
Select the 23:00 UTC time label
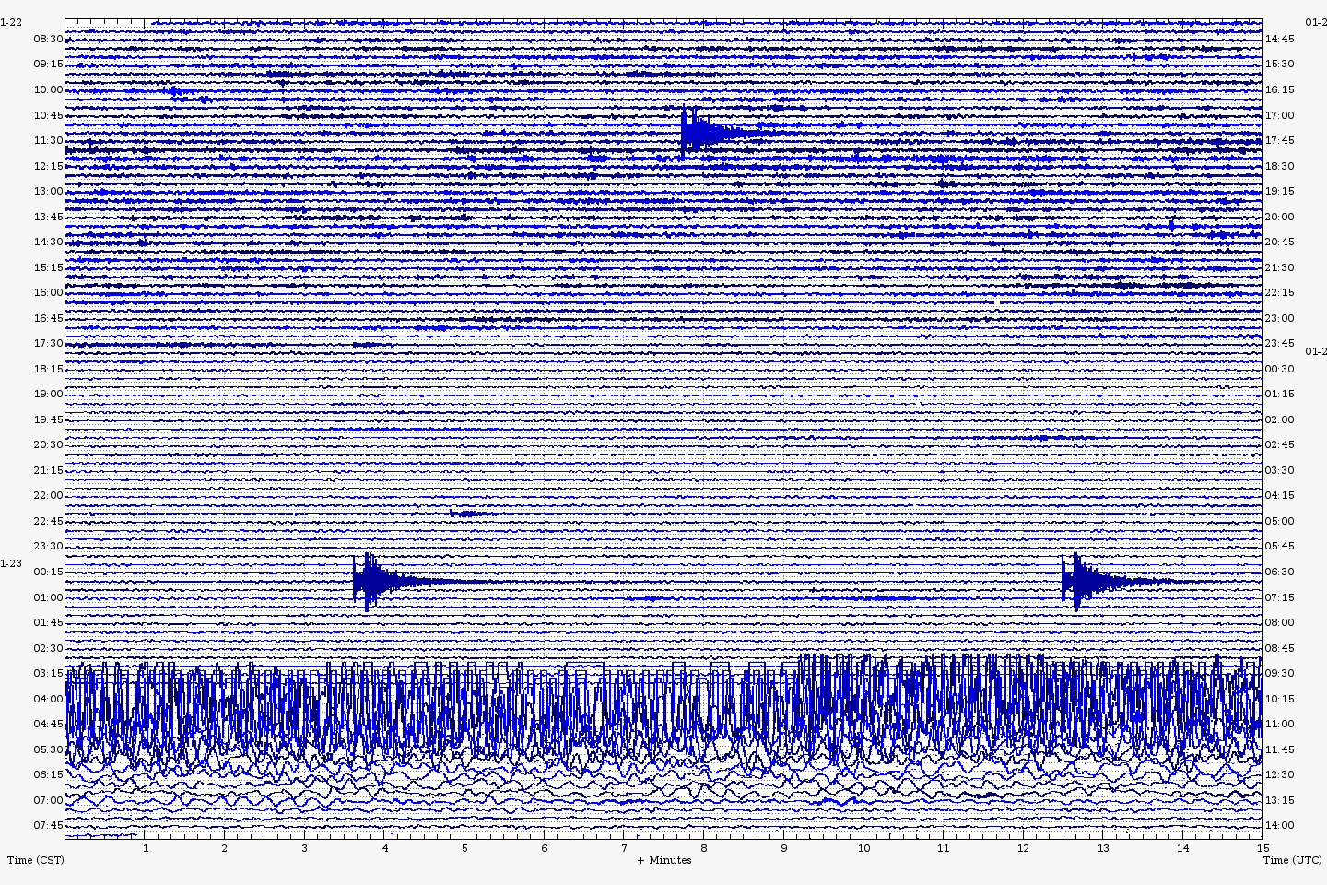[x=1279, y=318]
